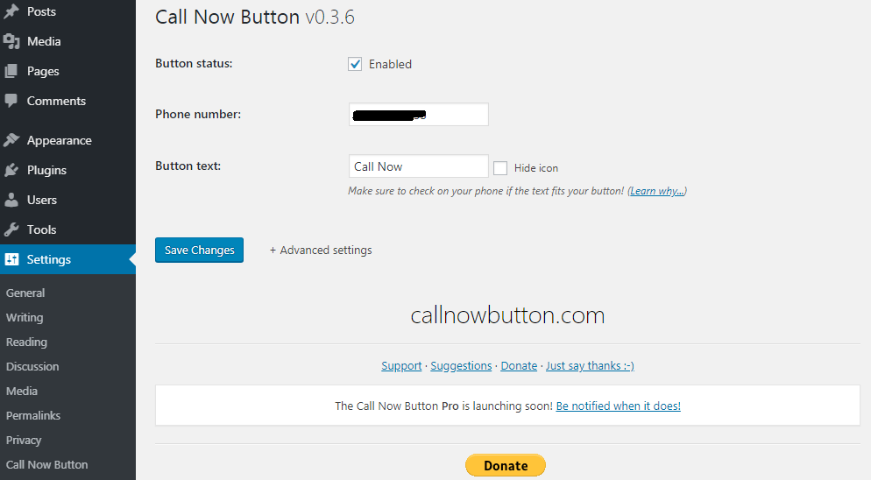Click the Appearance paintbrush icon
This screenshot has height=480, width=871.
click(11, 140)
